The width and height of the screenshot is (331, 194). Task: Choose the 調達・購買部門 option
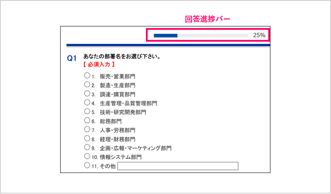(87, 94)
